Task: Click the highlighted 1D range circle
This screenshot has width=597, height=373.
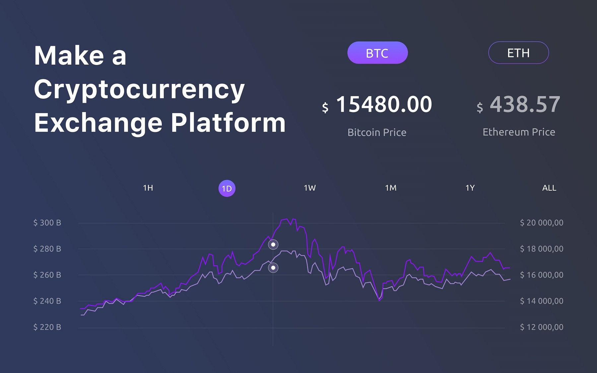Action: pyautogui.click(x=227, y=189)
